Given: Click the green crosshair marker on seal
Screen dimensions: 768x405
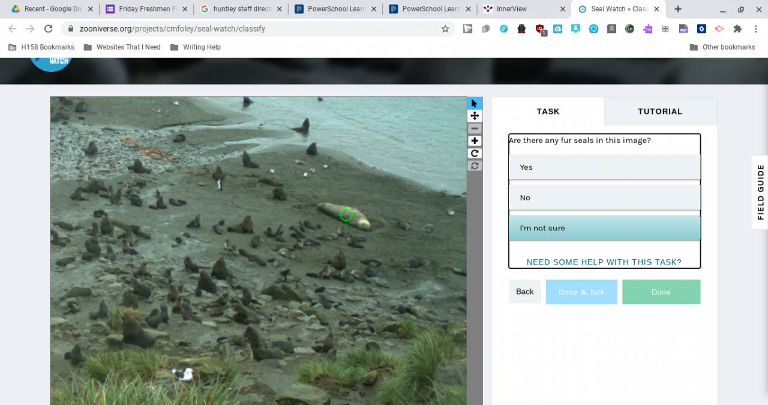Looking at the screenshot, I should coord(346,214).
